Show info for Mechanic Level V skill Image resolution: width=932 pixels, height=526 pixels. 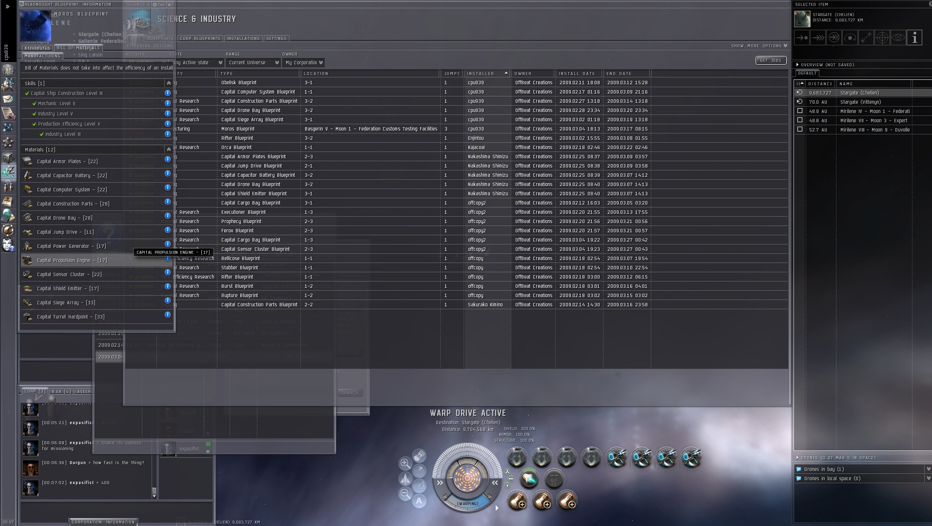point(168,103)
